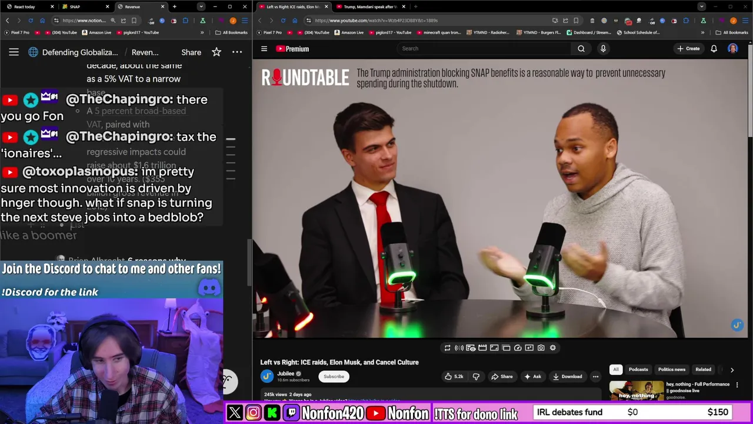Start YouTube voice search with microphone

[x=603, y=48]
